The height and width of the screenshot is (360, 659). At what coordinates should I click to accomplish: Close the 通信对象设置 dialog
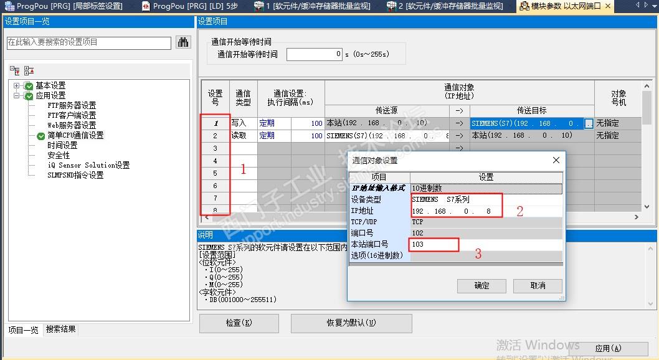pos(556,160)
